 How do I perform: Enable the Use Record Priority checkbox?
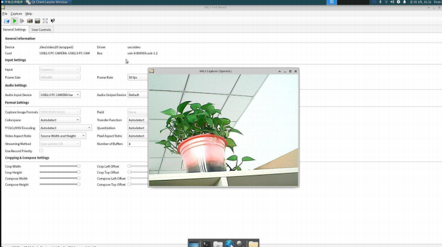[41, 151]
